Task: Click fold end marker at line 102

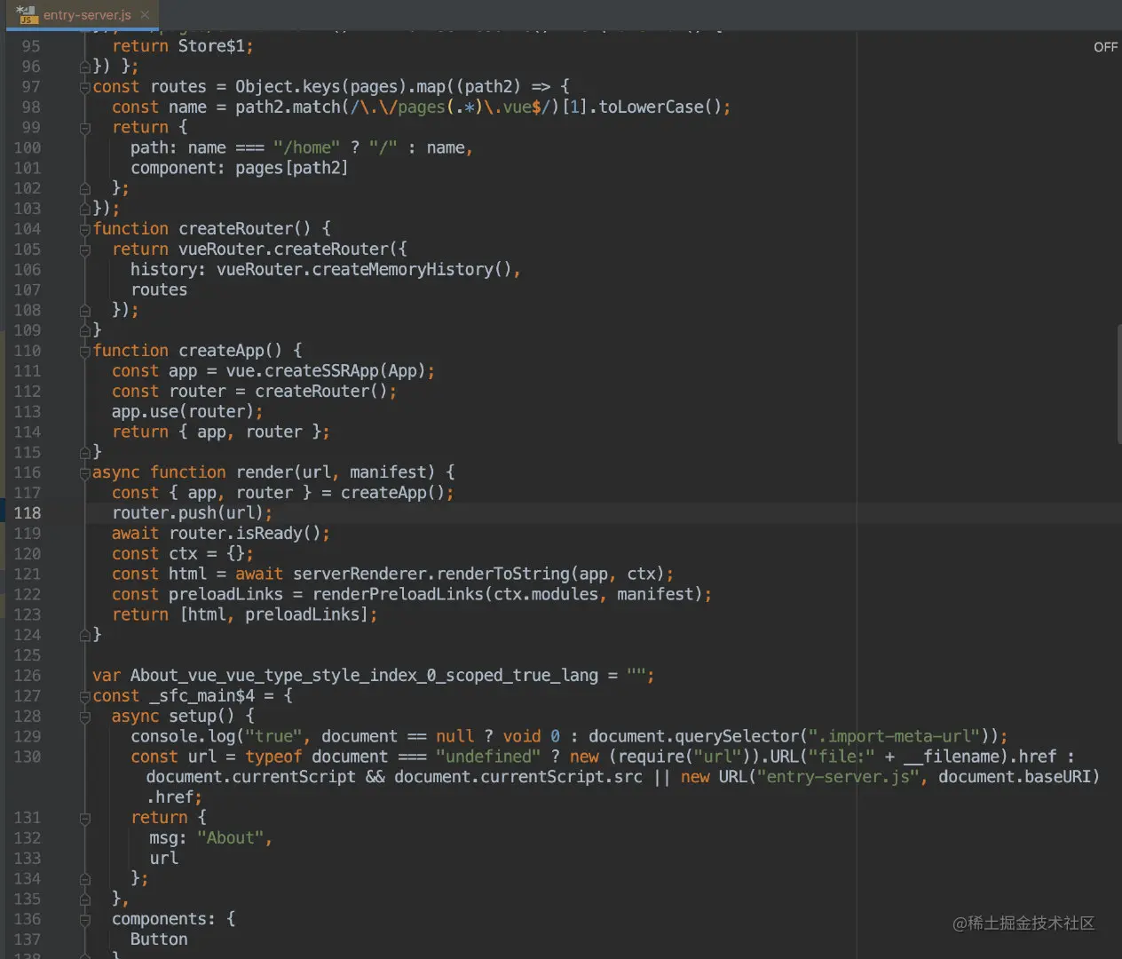Action: point(85,188)
